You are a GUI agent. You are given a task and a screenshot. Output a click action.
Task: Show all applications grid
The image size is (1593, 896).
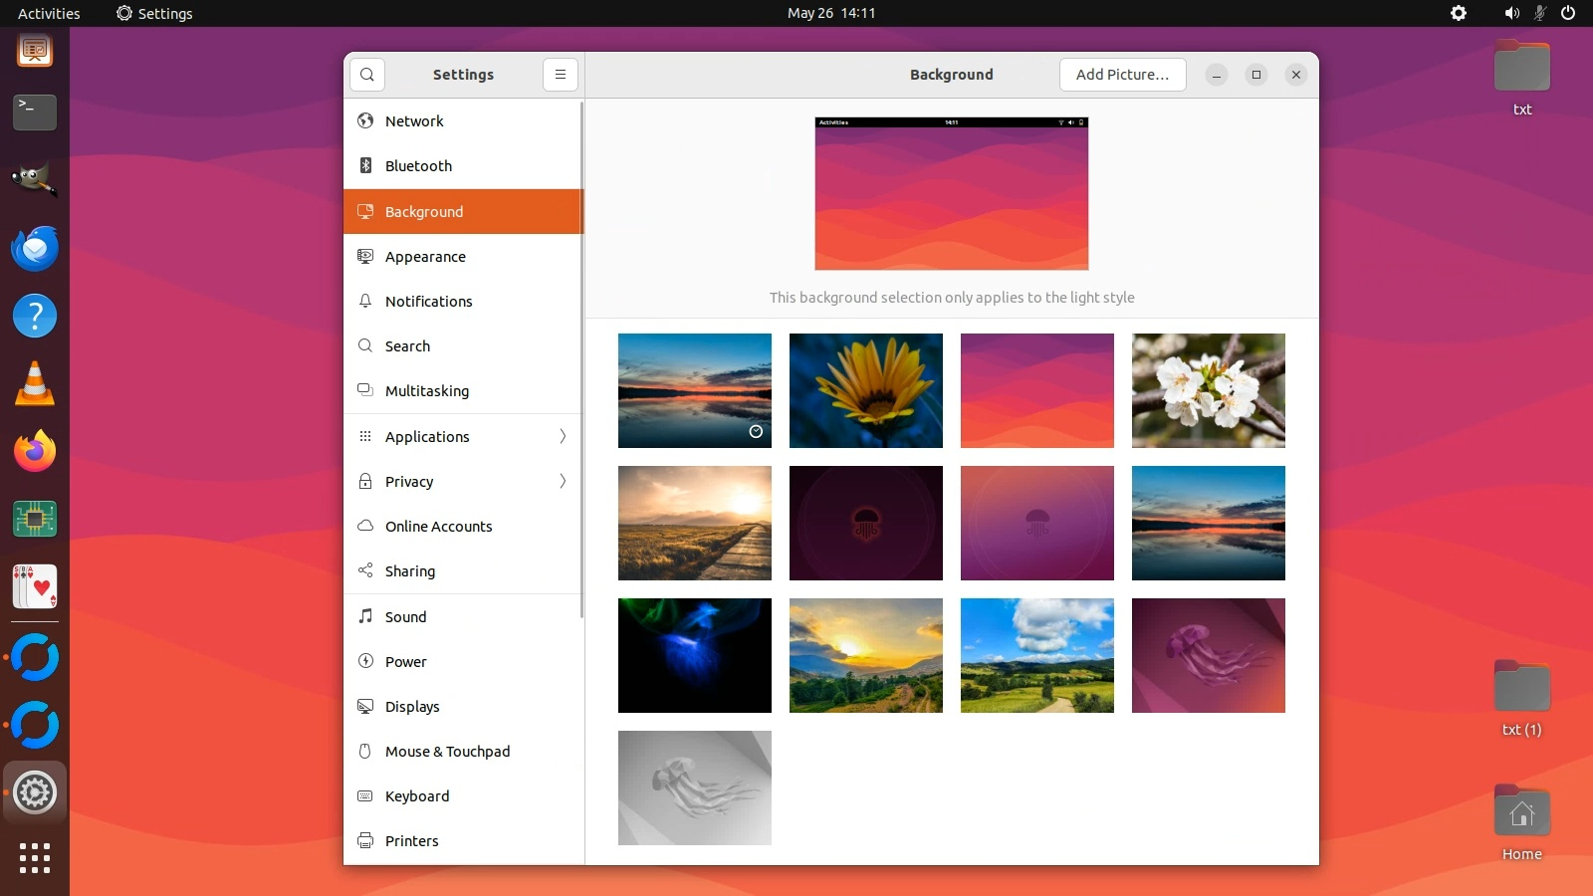coord(35,857)
